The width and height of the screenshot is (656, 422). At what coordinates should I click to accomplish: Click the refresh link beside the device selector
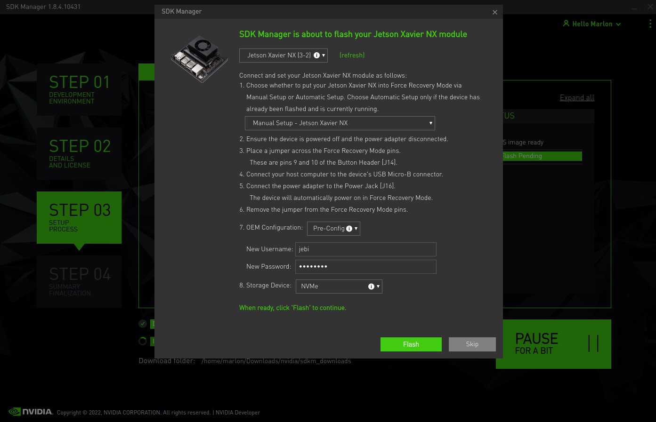[x=352, y=55]
